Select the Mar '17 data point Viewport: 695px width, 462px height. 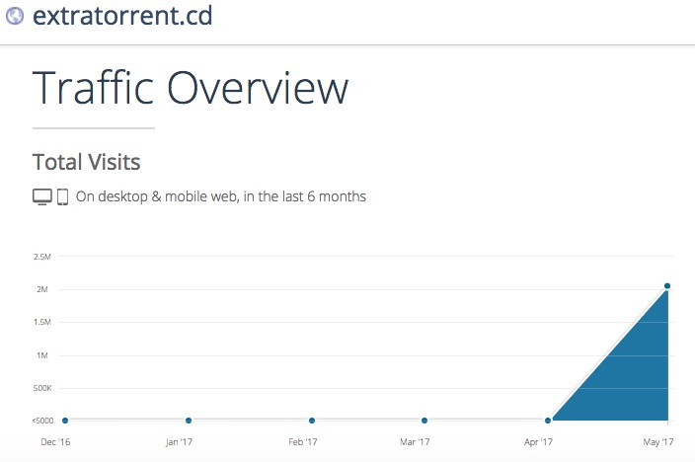click(425, 421)
